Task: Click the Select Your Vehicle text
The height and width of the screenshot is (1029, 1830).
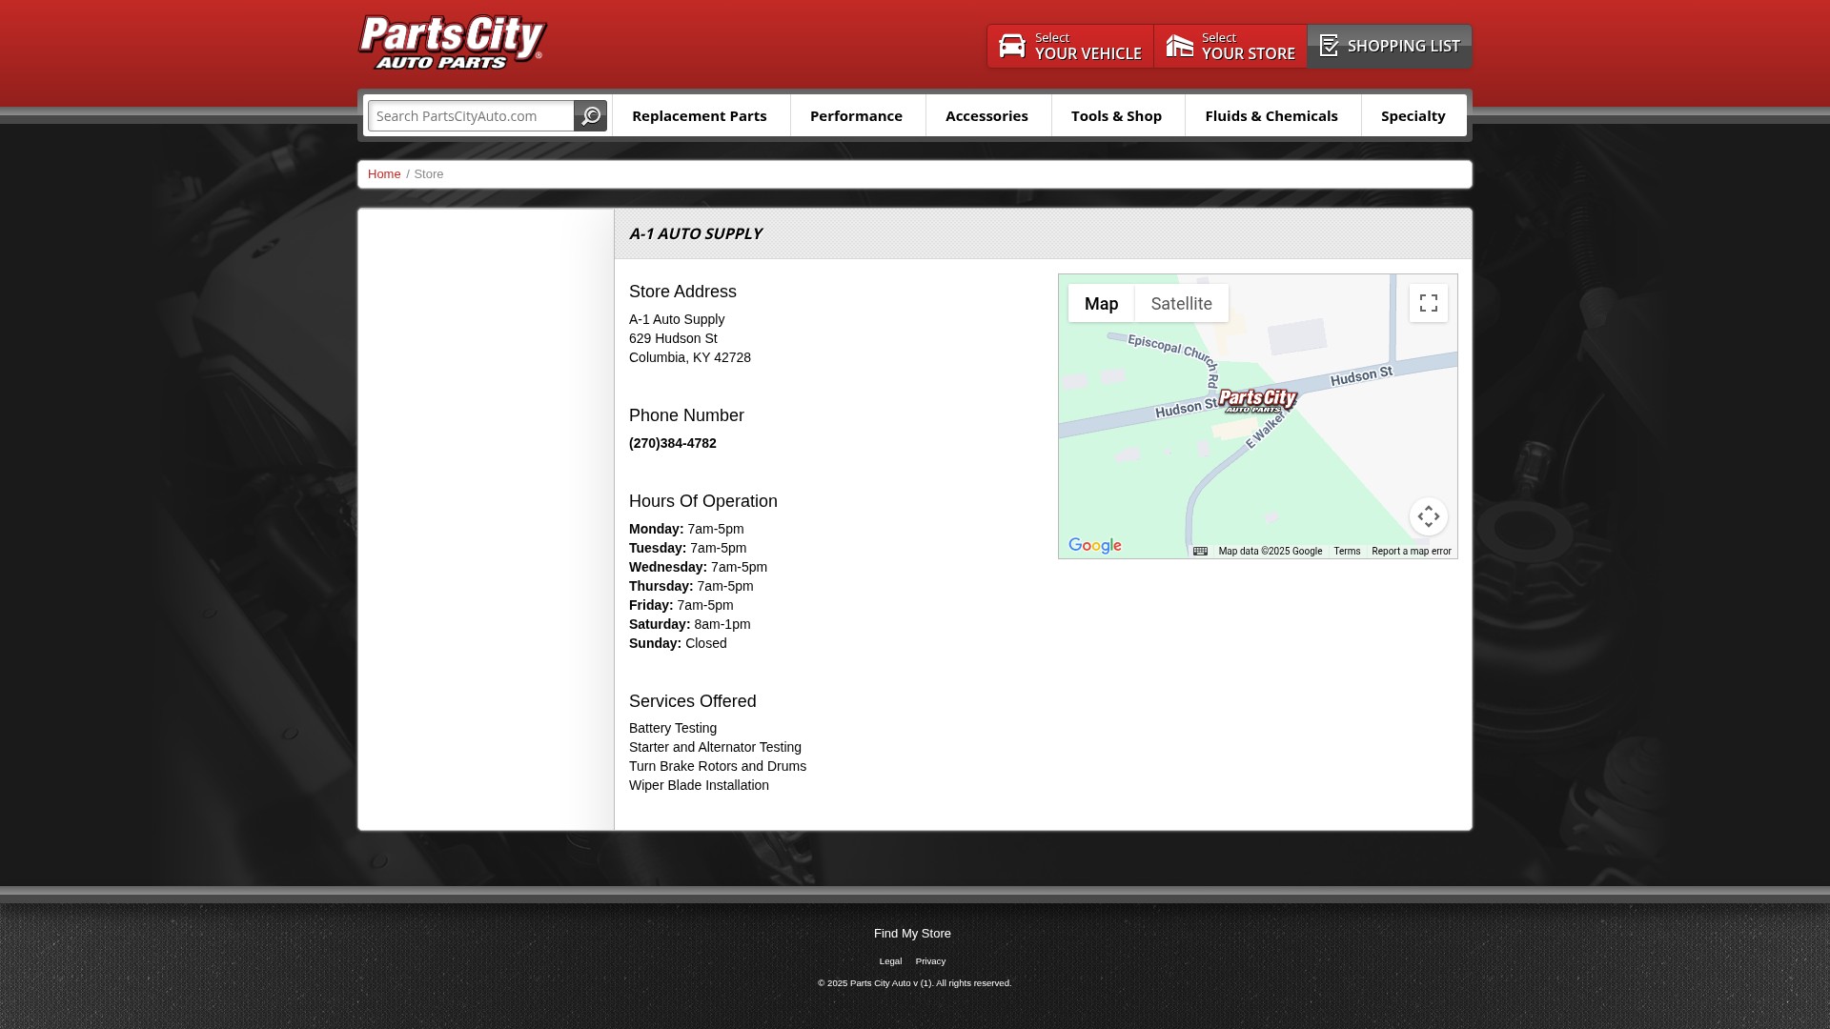Action: click(x=1088, y=46)
